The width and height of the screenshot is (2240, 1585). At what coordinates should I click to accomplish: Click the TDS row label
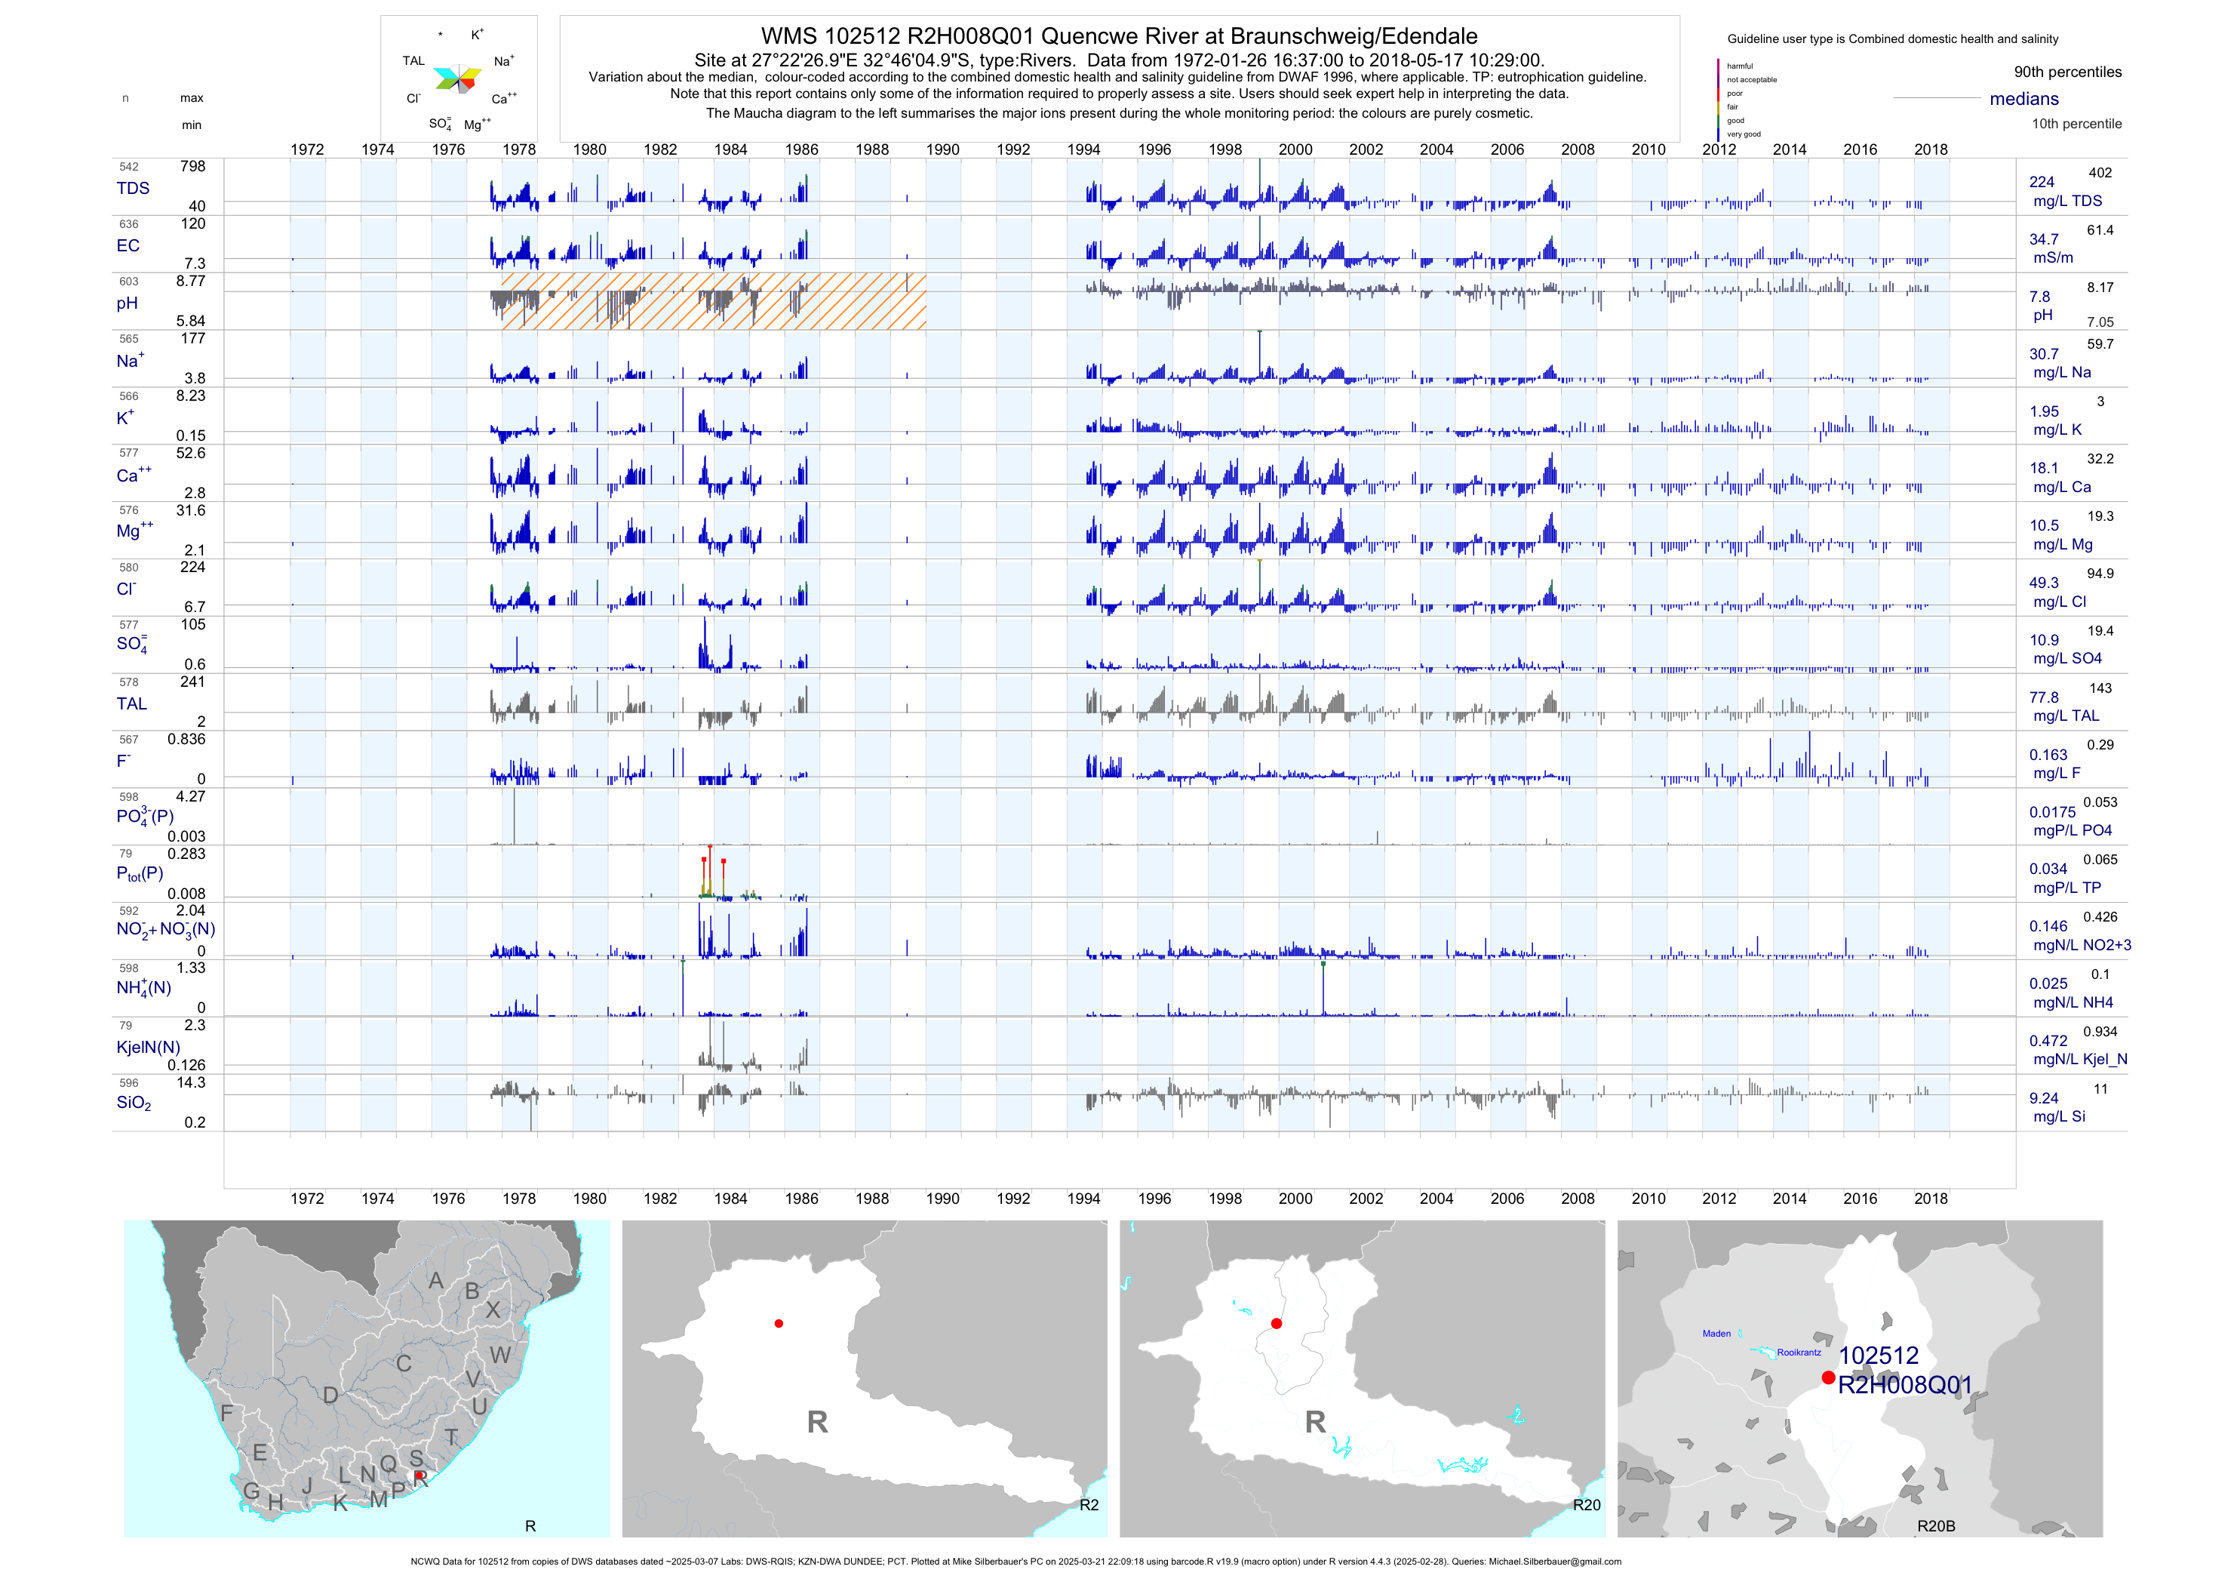pos(133,189)
